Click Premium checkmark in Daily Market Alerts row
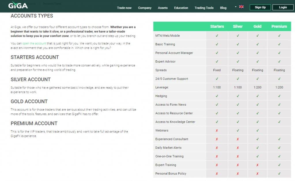 coord(279,148)
